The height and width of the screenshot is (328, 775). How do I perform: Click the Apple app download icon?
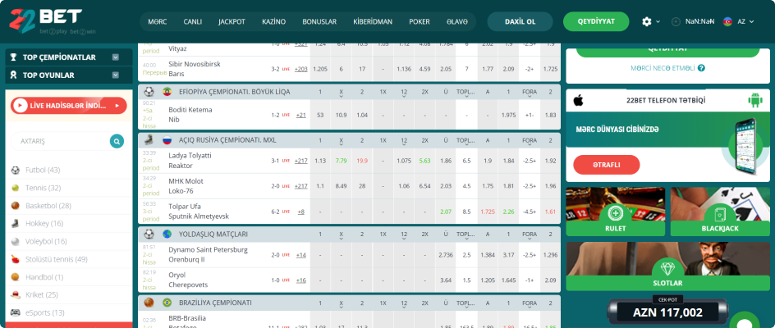(578, 100)
